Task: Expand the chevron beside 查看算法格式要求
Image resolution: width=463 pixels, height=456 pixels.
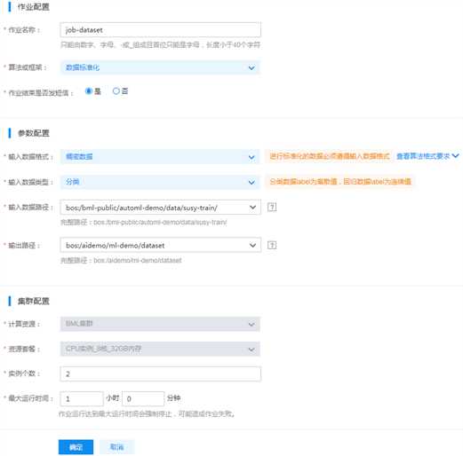Action: tap(456, 156)
